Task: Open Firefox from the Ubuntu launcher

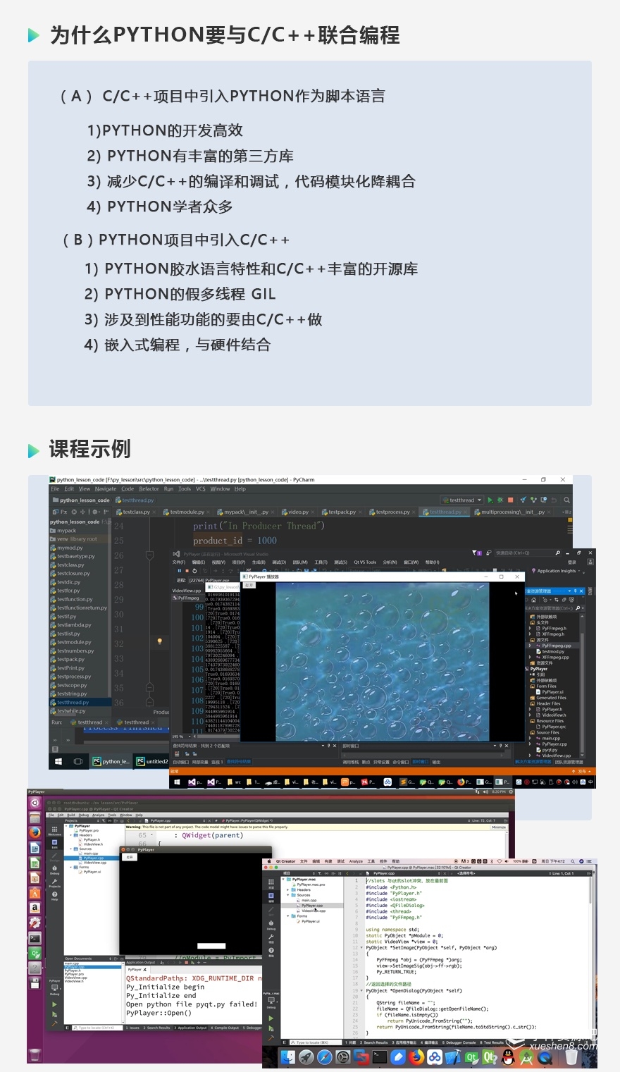Action: click(35, 832)
